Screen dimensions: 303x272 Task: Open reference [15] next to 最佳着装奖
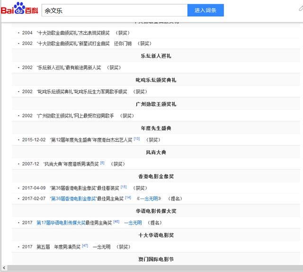[124, 187]
